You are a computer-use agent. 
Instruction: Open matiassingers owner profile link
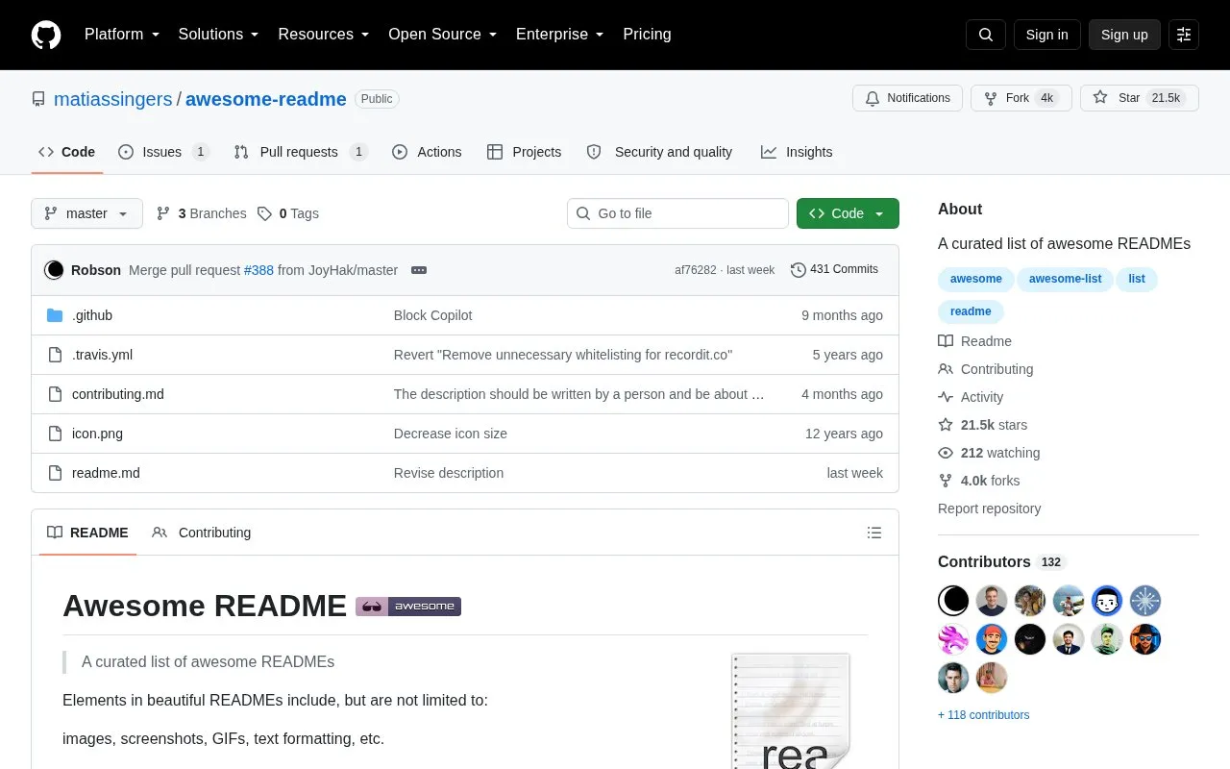(x=113, y=99)
